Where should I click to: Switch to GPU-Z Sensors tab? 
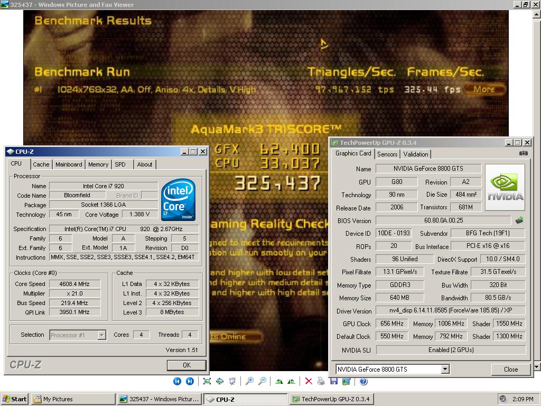(x=387, y=154)
